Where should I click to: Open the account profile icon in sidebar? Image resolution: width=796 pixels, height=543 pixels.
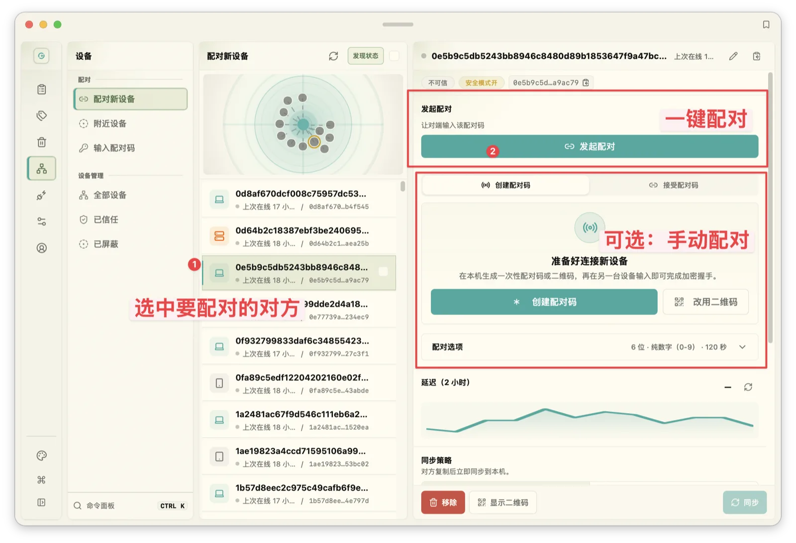[x=42, y=248]
